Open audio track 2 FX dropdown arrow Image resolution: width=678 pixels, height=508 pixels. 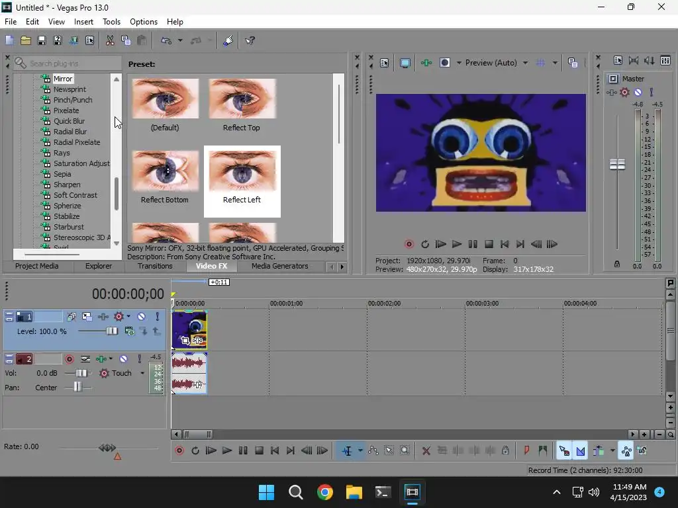tap(111, 359)
